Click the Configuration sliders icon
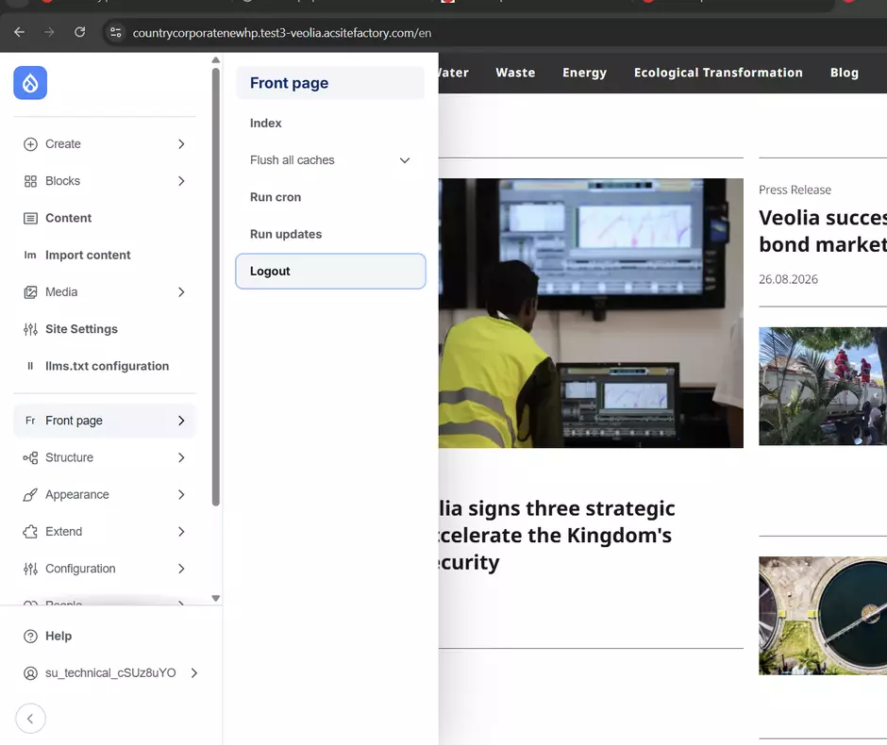887x745 pixels. (30, 570)
